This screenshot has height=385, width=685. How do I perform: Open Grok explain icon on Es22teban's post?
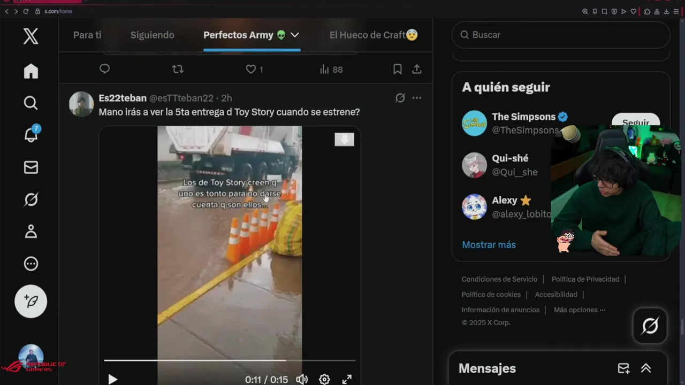(x=400, y=98)
